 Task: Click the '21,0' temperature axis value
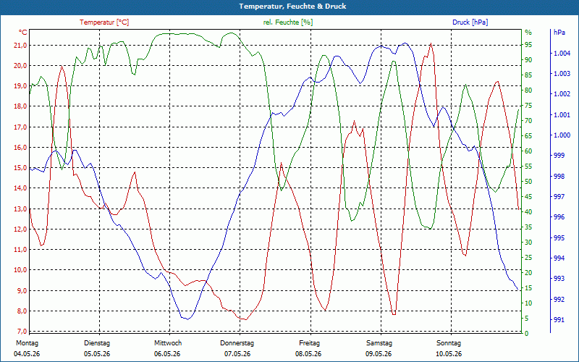pyautogui.click(x=20, y=46)
